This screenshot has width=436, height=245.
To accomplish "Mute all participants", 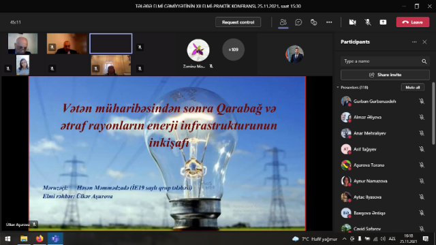I will [x=413, y=87].
